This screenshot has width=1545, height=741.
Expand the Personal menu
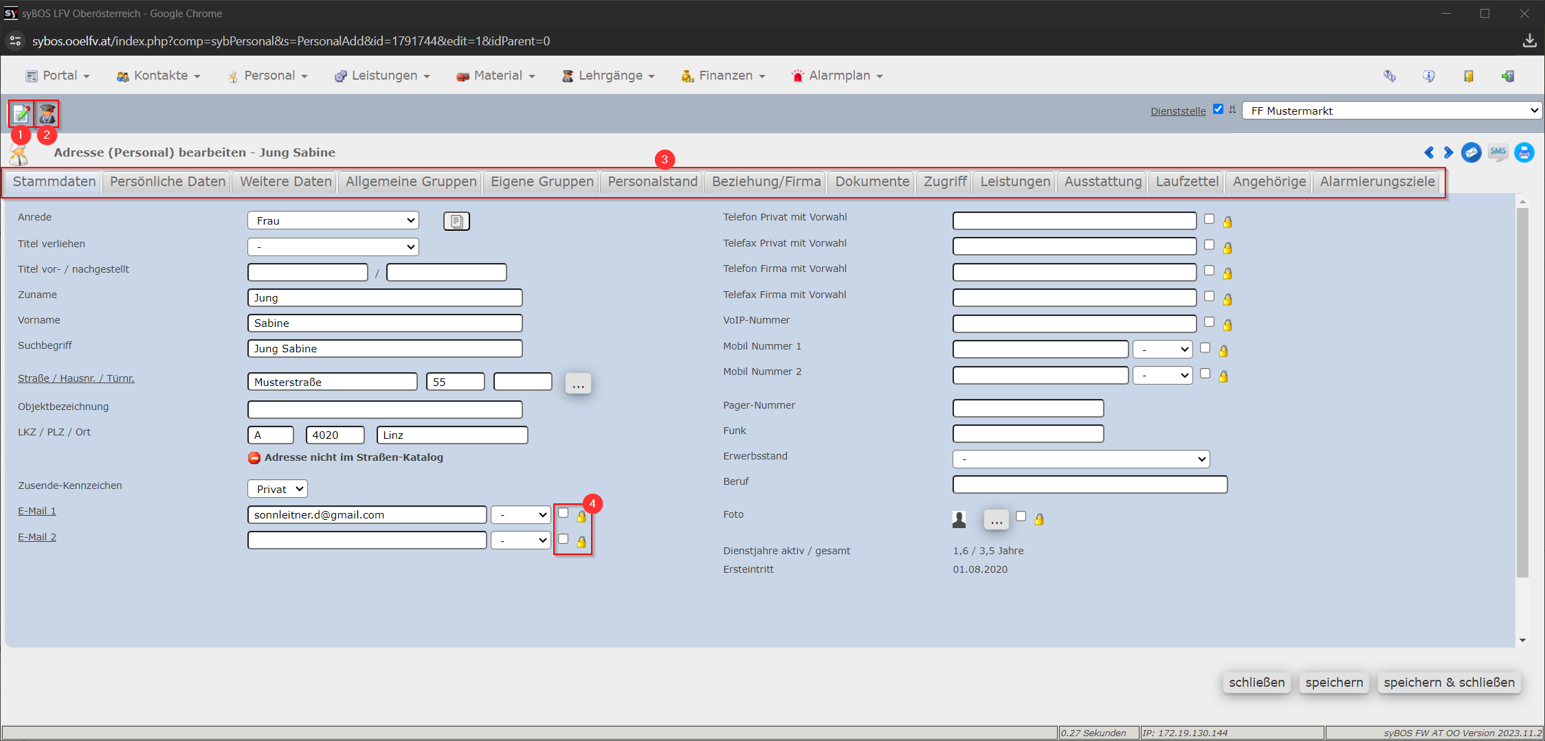click(x=268, y=76)
